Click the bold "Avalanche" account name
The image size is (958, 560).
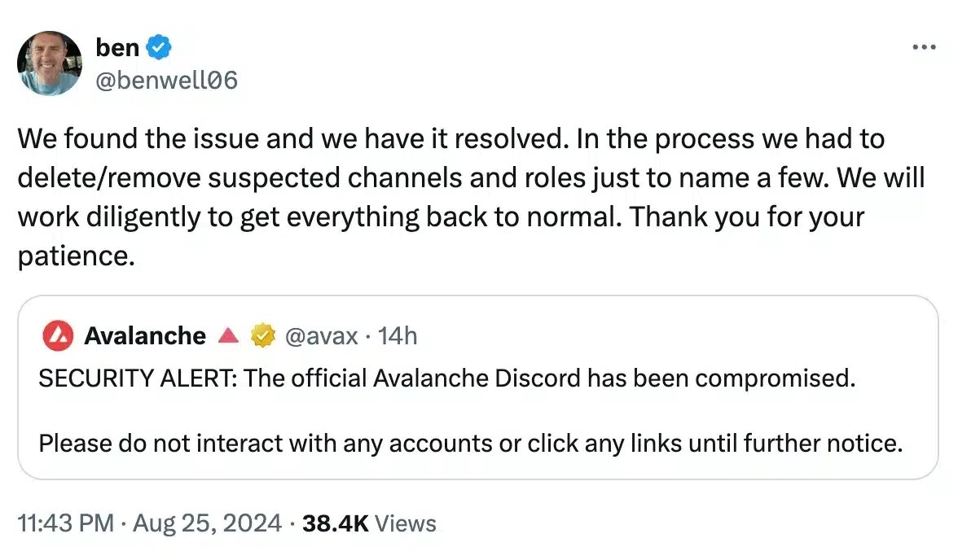click(145, 335)
